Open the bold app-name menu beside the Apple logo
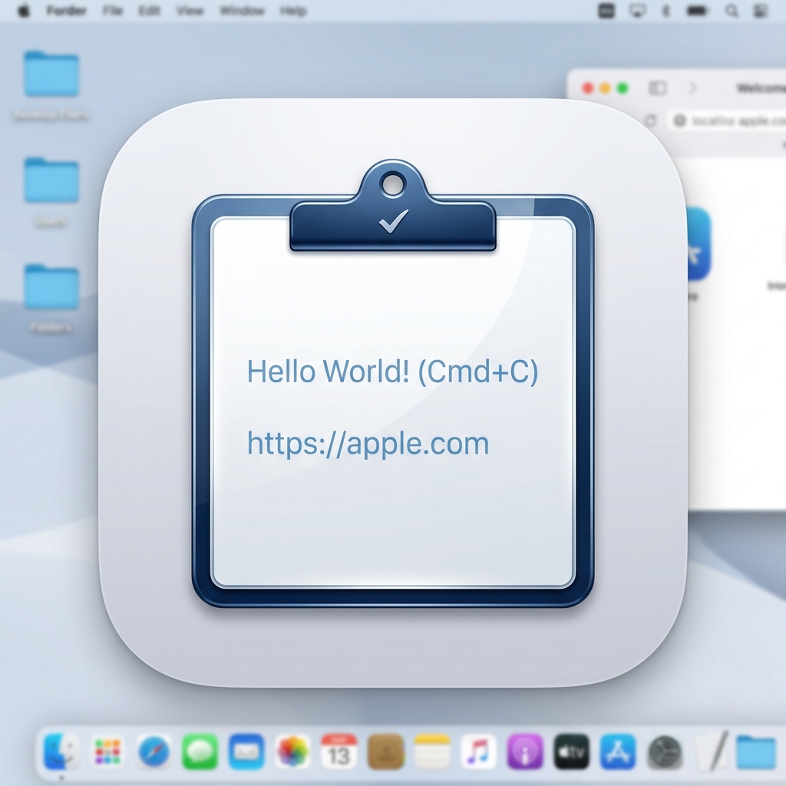This screenshot has height=786, width=786. pyautogui.click(x=66, y=11)
